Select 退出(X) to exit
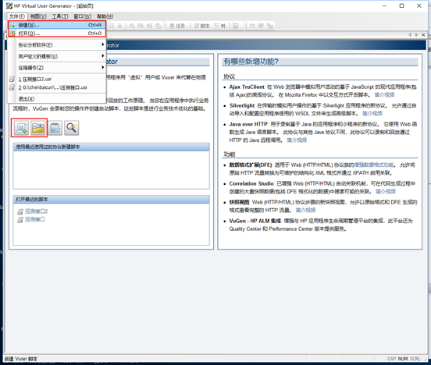The height and width of the screenshot is (365, 431). coord(57,98)
